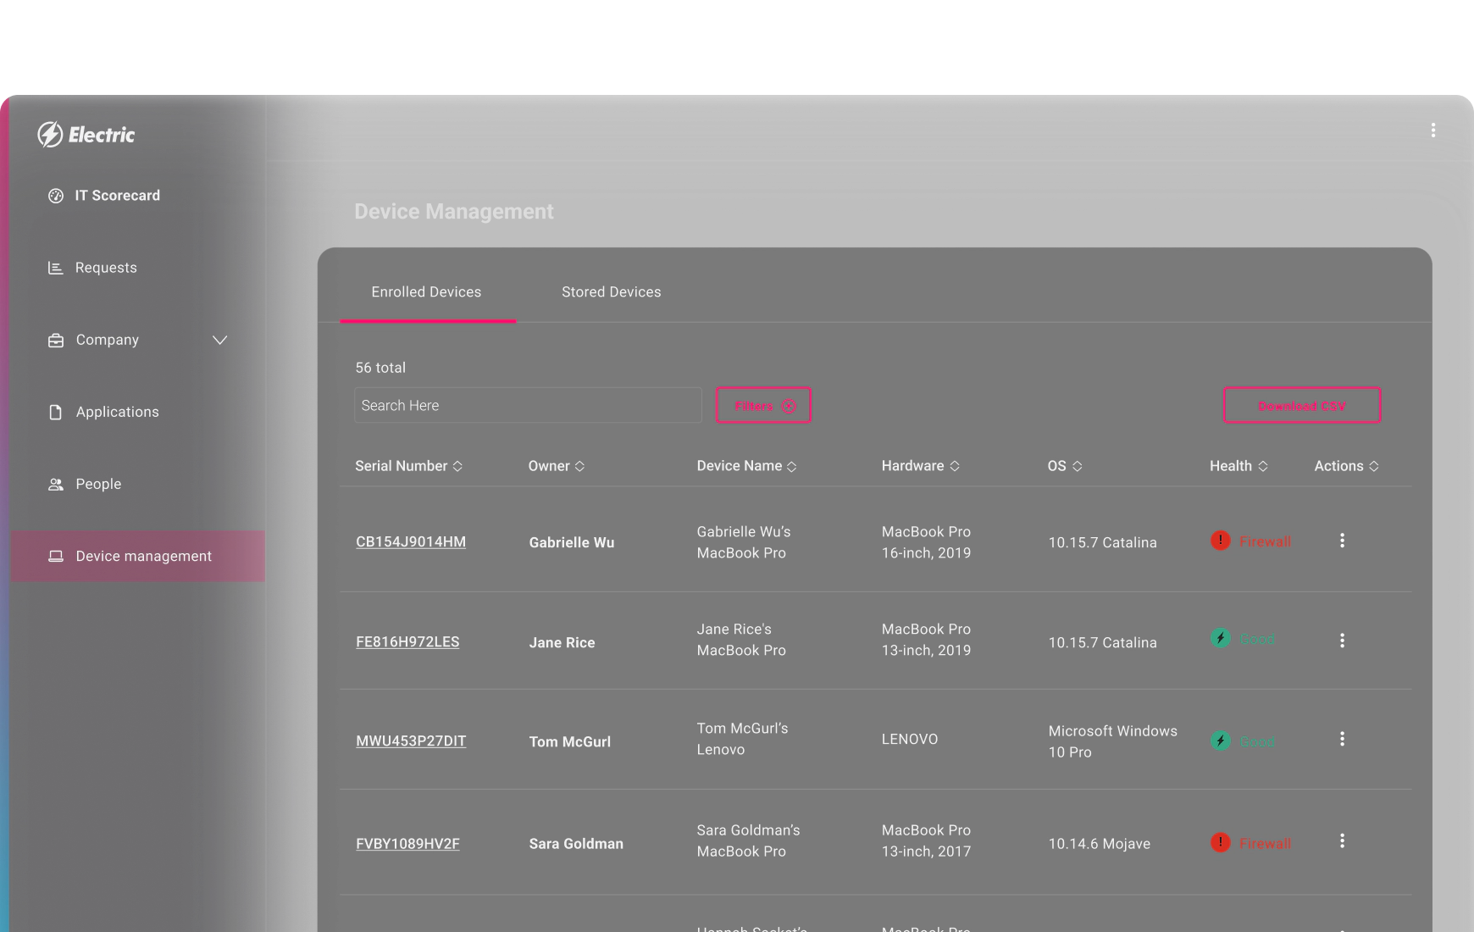This screenshot has height=932, width=1474.
Task: Click the Device management laptop icon
Action: click(55, 556)
